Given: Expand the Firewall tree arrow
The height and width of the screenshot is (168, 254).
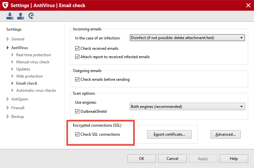Looking at the screenshot, I should [8, 108].
